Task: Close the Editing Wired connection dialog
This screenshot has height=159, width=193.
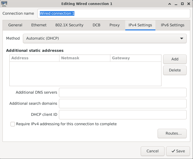Action: click(189, 4)
